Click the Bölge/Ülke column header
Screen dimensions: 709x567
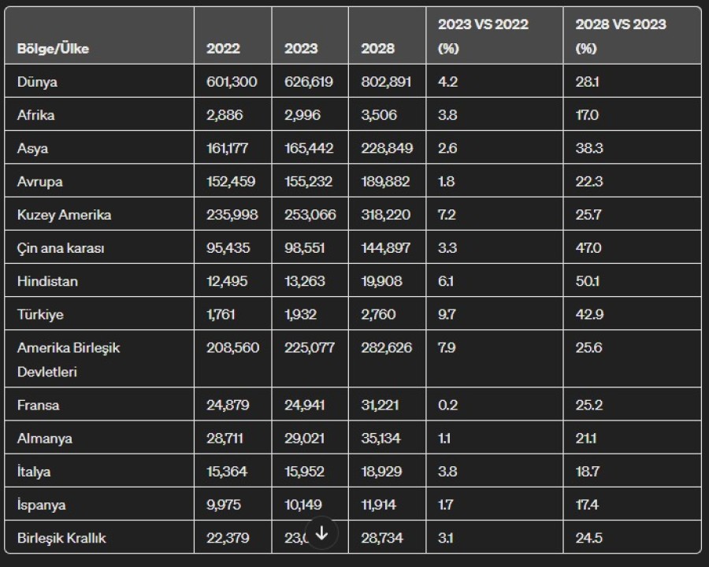click(x=53, y=49)
